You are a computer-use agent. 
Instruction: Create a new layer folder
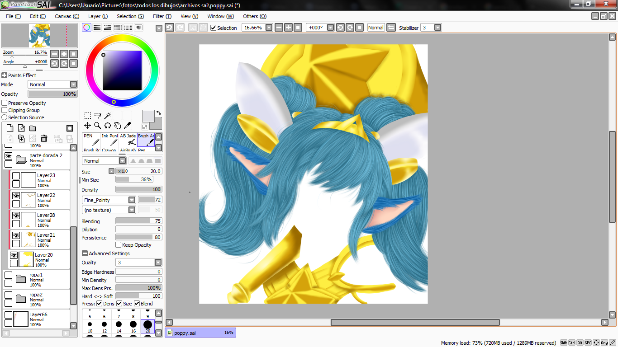tap(33, 128)
